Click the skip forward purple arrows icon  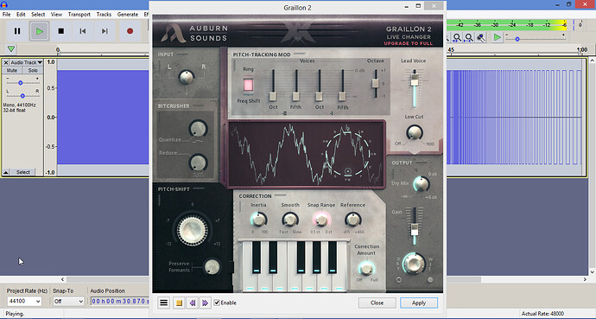205,303
